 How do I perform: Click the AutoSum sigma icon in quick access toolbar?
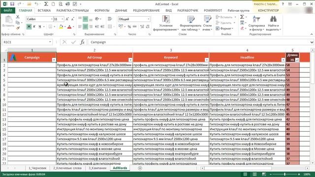[46, 4]
